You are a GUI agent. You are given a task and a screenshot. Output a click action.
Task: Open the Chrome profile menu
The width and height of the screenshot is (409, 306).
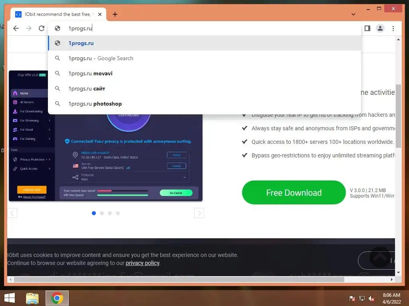pyautogui.click(x=380, y=28)
